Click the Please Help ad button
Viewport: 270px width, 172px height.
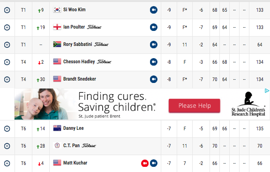coord(195,106)
